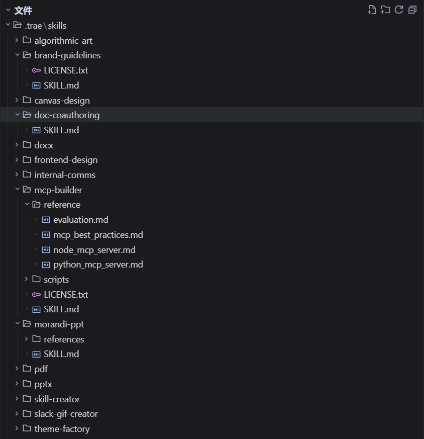Collapse all folders using the toolbar icon
Screen dimensions: 424x439
point(412,10)
